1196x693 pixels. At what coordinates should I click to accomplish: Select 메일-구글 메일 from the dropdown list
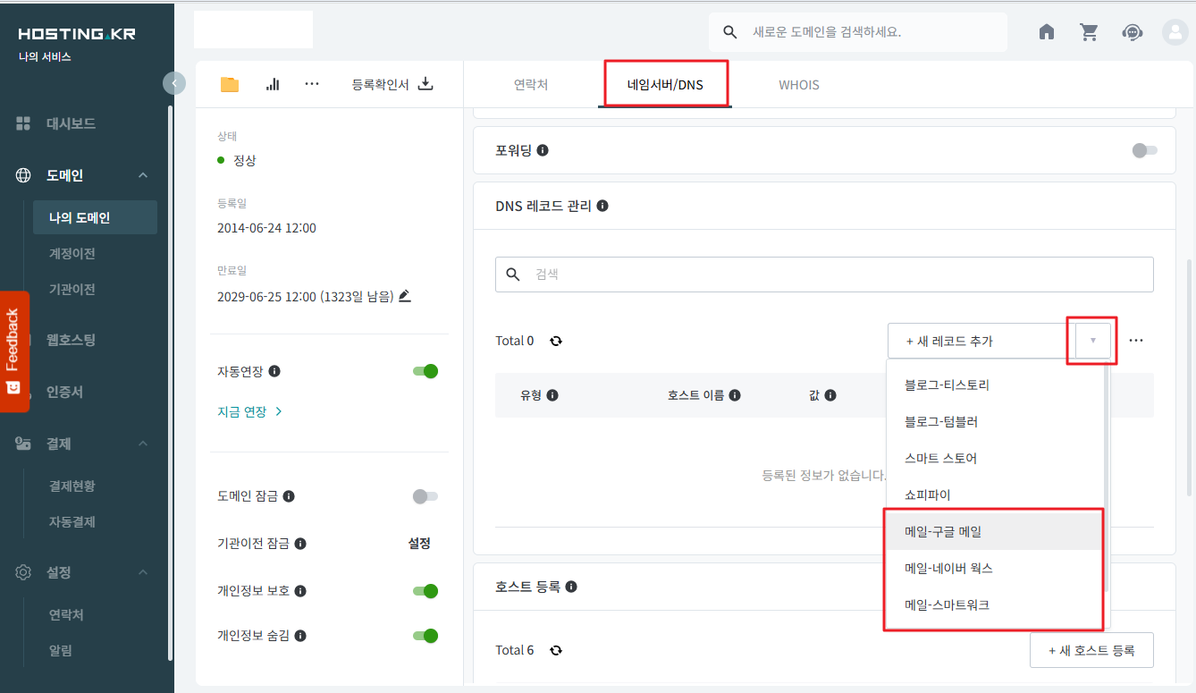point(943,531)
